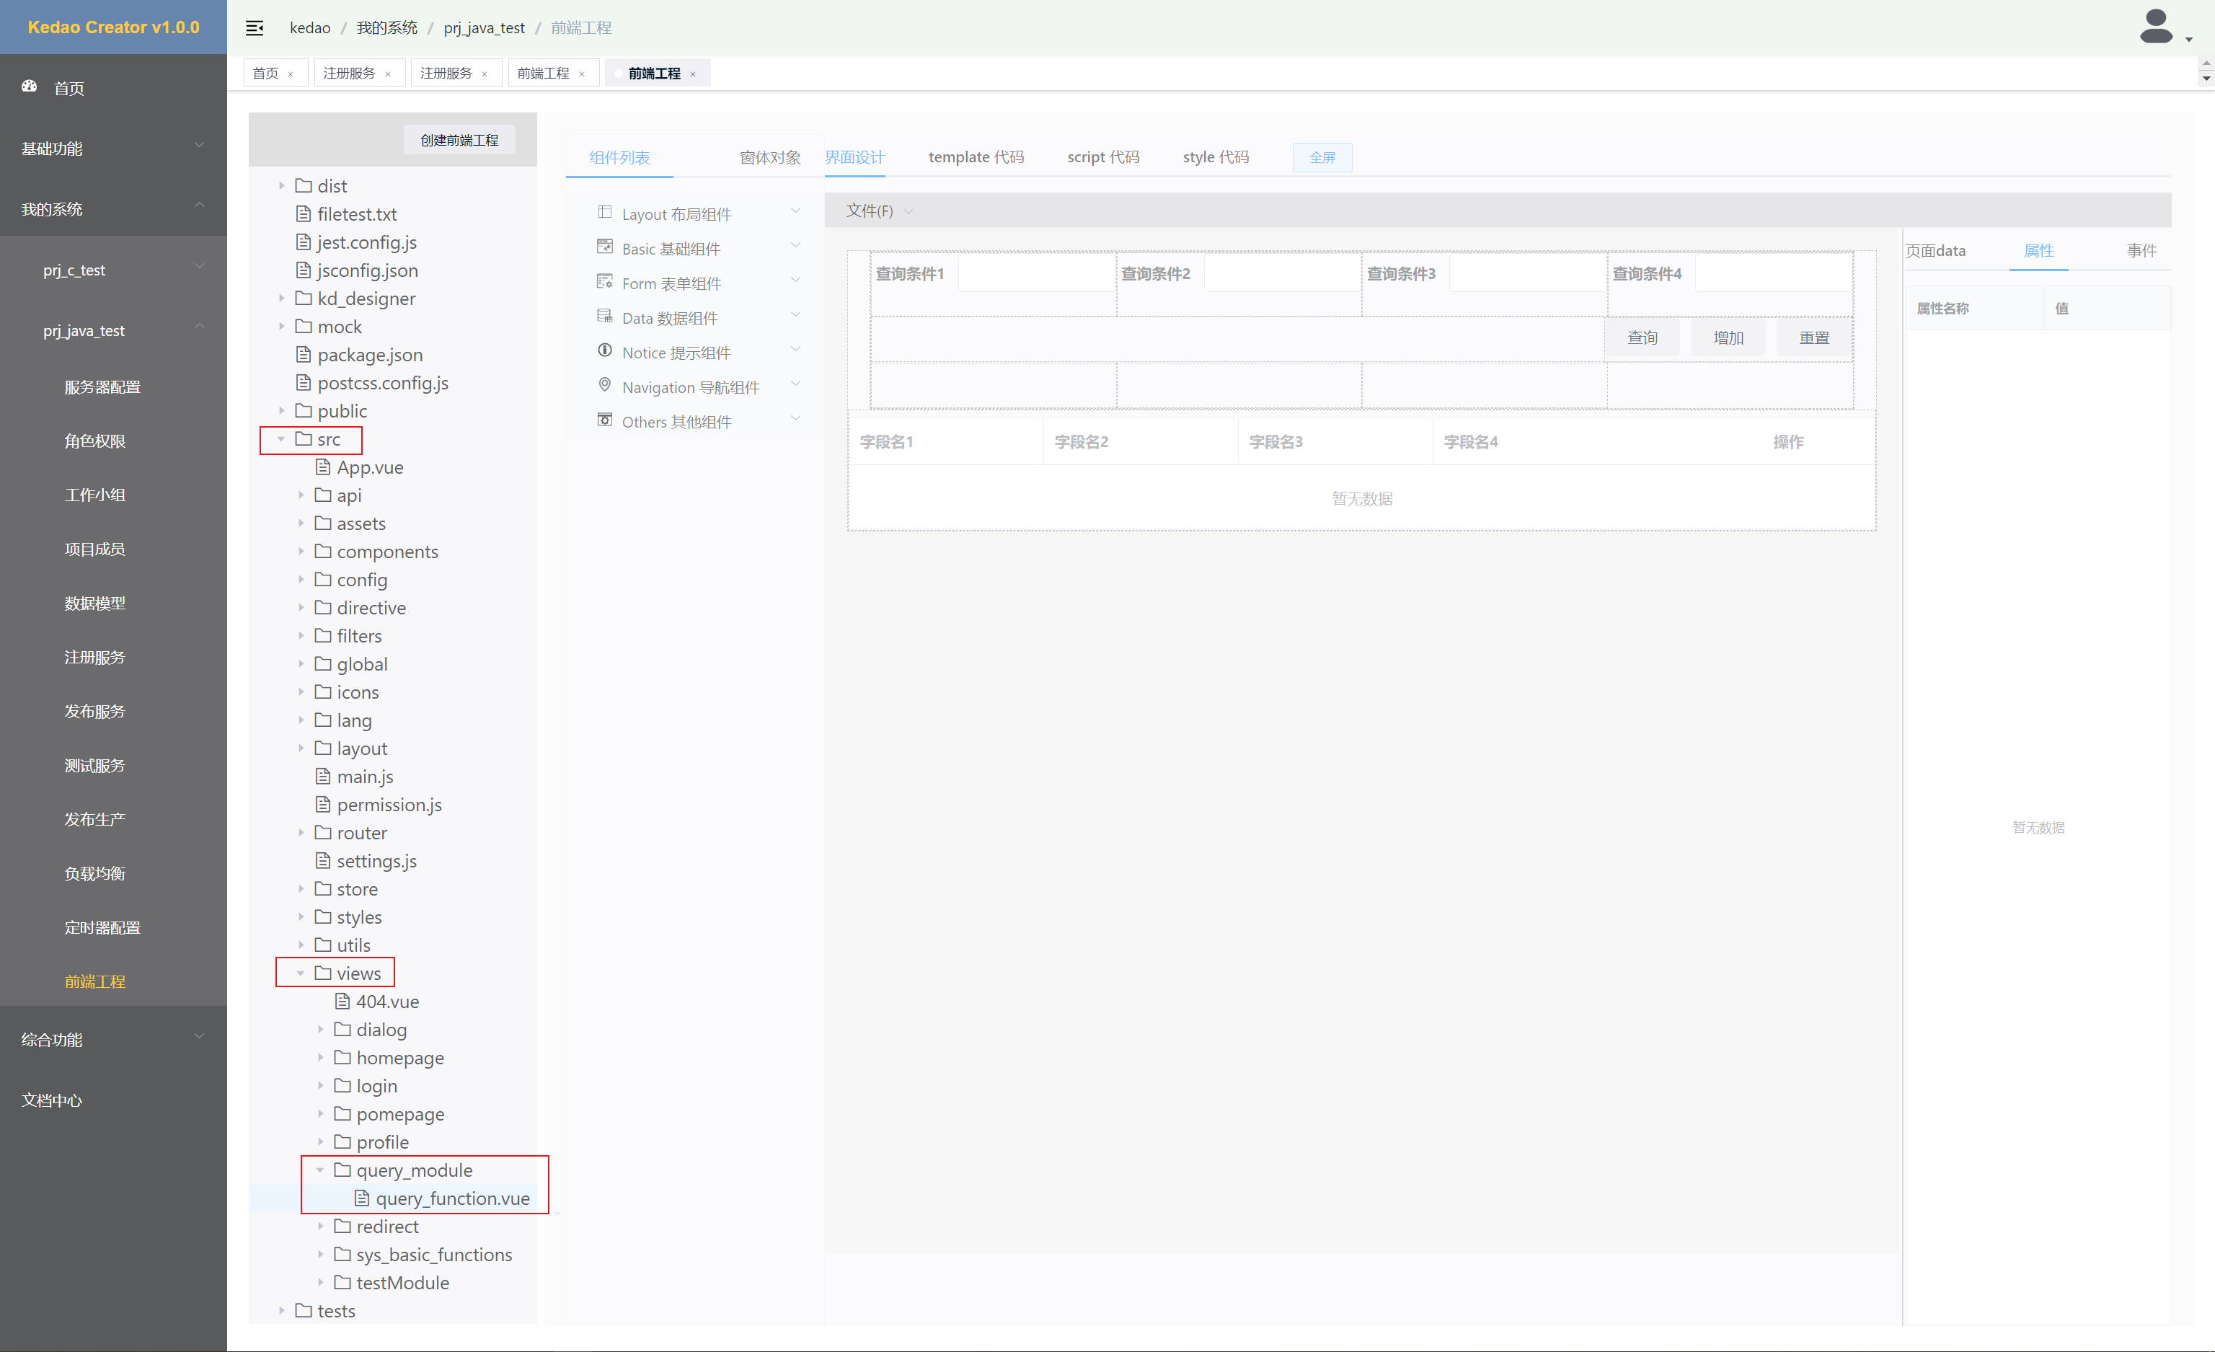
Task: Click the Navigation 导航组件 pin icon
Action: coord(605,385)
